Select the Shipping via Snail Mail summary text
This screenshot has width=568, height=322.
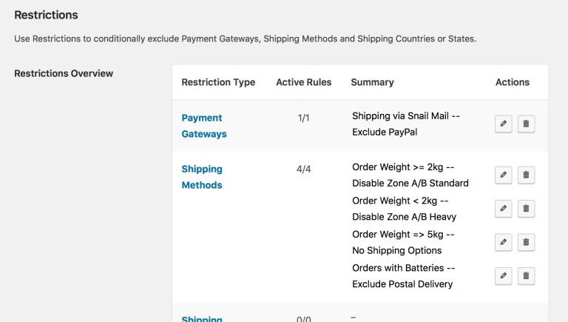(406, 116)
